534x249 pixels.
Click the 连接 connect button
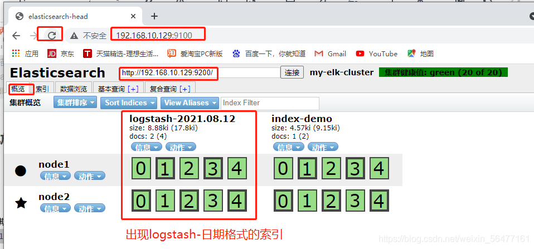pyautogui.click(x=292, y=72)
